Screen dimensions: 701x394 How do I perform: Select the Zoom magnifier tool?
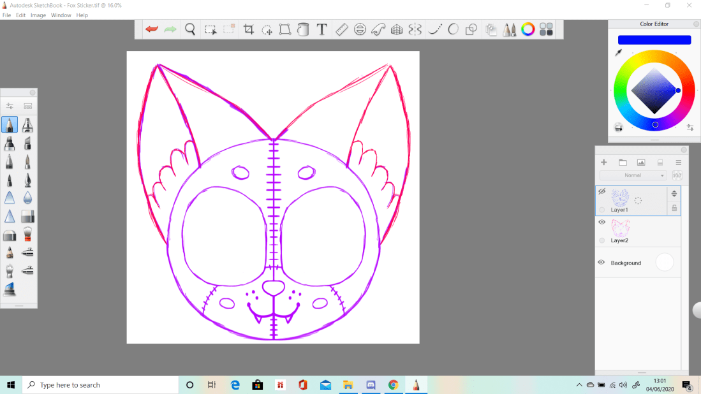pyautogui.click(x=190, y=29)
